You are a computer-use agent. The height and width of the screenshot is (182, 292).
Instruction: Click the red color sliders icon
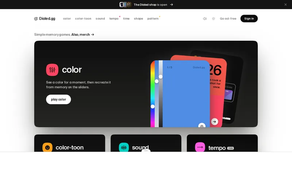52,70
